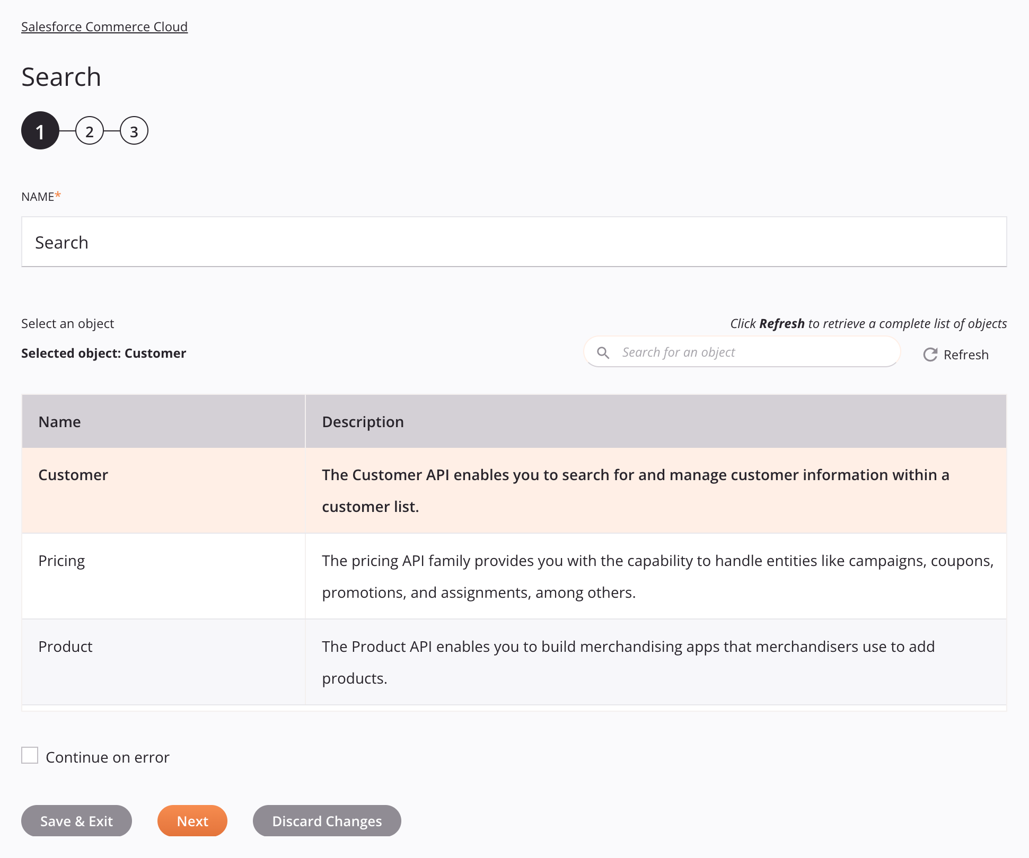Image resolution: width=1029 pixels, height=858 pixels.
Task: Toggle selection of the Pricing row
Action: click(x=514, y=577)
